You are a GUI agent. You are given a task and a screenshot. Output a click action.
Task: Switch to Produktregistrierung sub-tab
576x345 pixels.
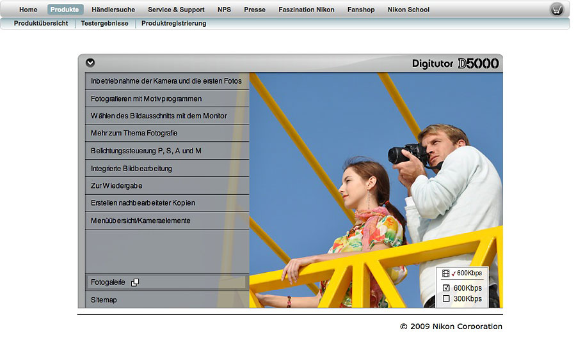tap(173, 24)
